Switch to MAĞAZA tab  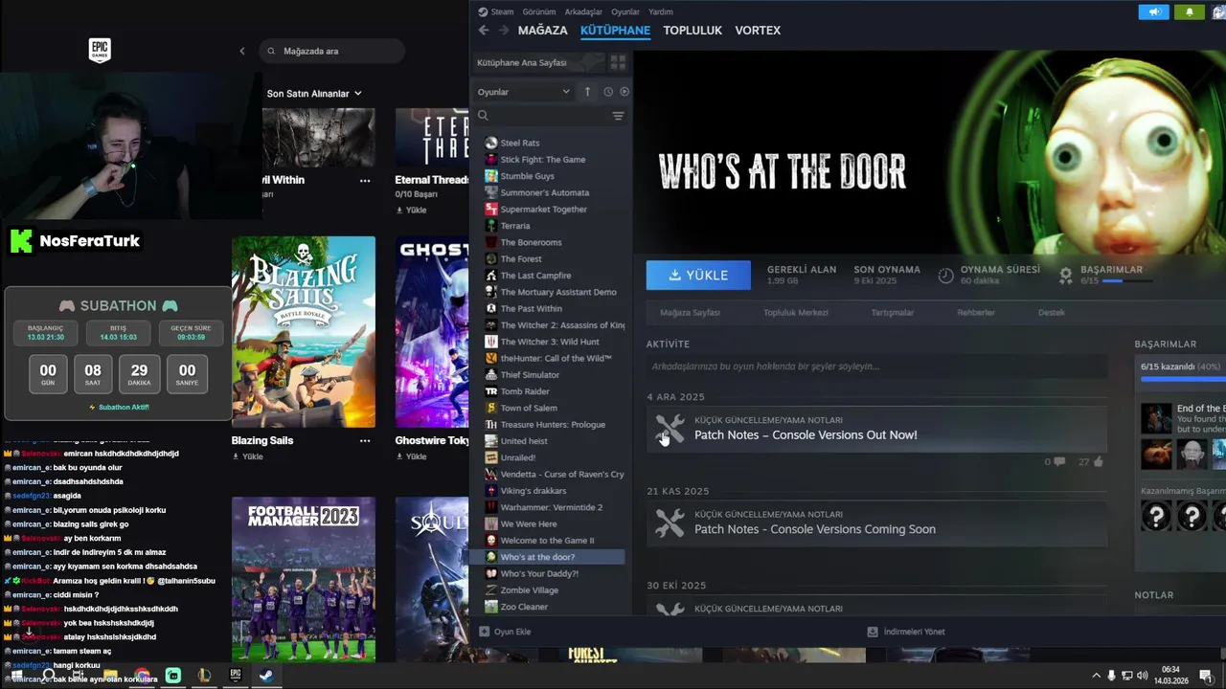pyautogui.click(x=542, y=31)
